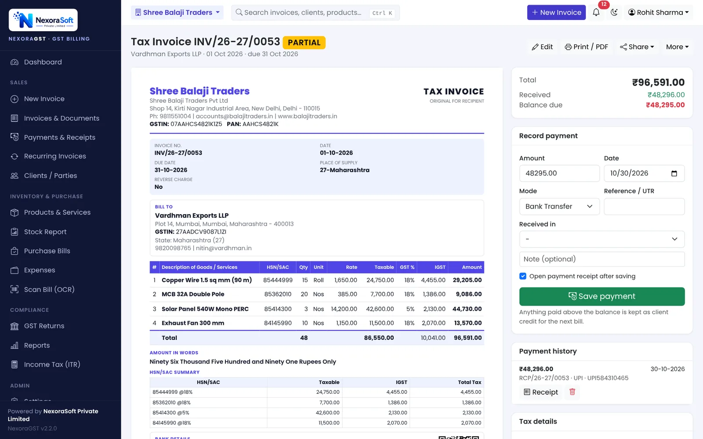Click the Copper Wire 1.5 sq mm row
The image size is (703, 439).
pyautogui.click(x=317, y=280)
